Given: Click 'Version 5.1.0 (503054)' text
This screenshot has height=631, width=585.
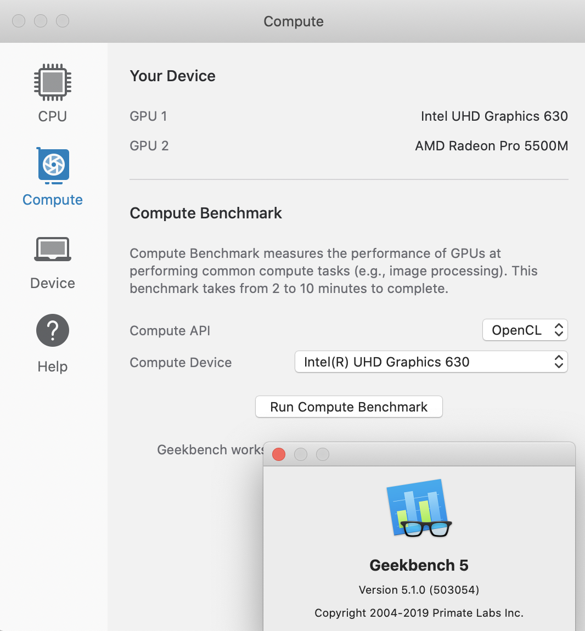Looking at the screenshot, I should pyautogui.click(x=419, y=590).
